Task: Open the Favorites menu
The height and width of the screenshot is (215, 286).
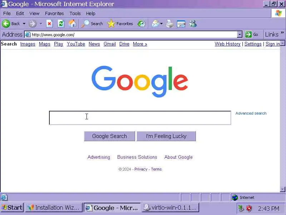Action: [54, 13]
